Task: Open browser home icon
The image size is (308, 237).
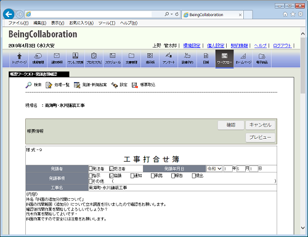Action: (x=285, y=14)
